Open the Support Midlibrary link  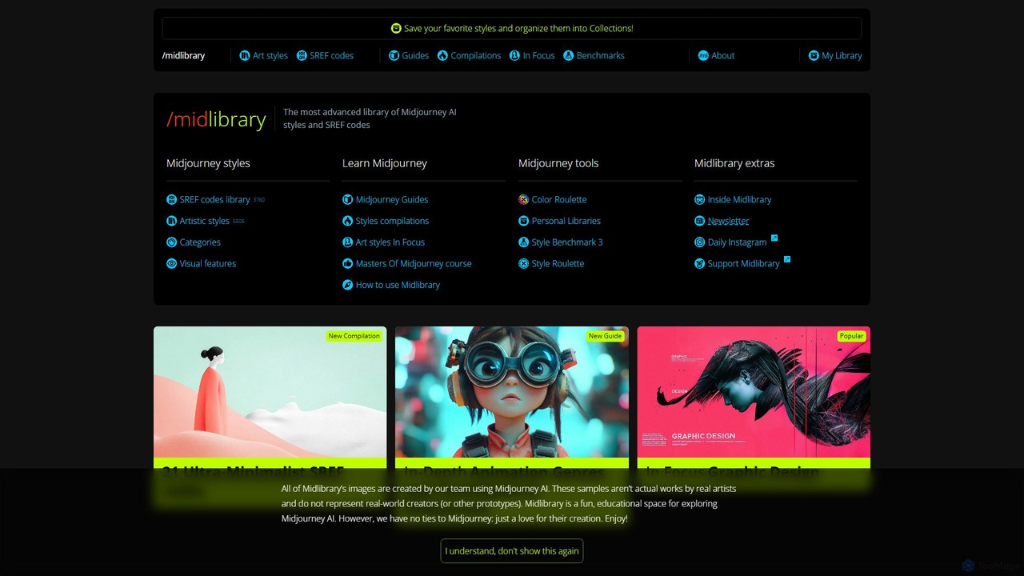(x=744, y=263)
